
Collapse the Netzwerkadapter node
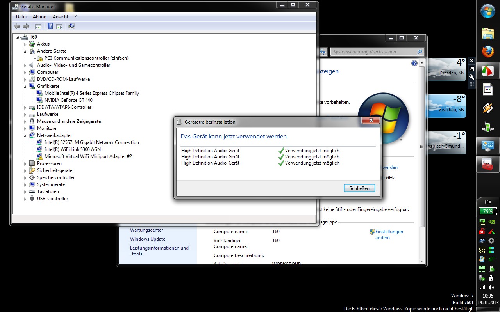[x=25, y=135]
